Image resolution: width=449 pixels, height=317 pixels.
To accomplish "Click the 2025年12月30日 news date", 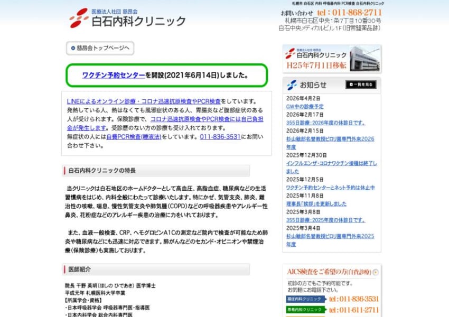I will coord(306,155).
